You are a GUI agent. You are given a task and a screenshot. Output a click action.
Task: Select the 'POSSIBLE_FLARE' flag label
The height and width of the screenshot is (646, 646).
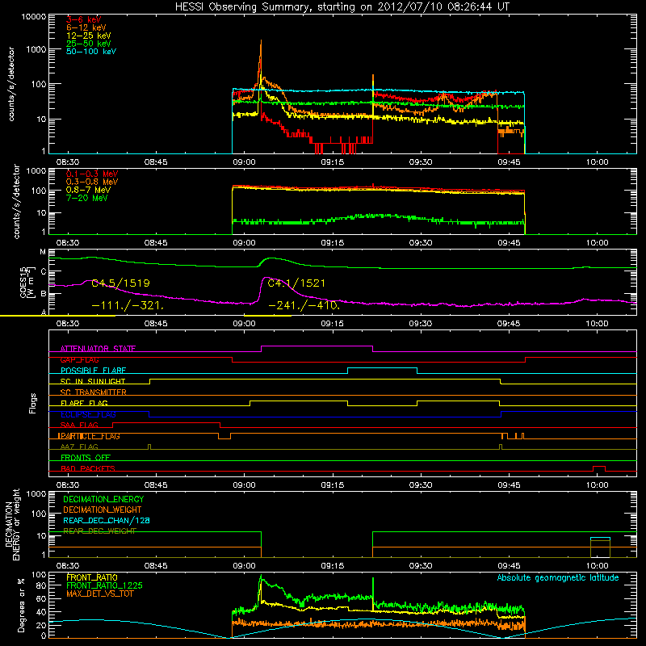tap(93, 371)
